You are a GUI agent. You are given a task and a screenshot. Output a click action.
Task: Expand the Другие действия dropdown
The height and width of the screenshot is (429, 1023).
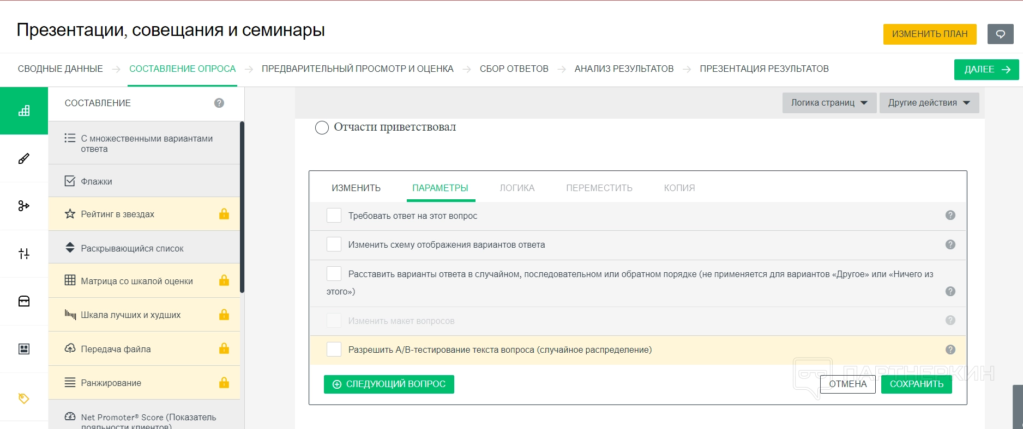(929, 103)
